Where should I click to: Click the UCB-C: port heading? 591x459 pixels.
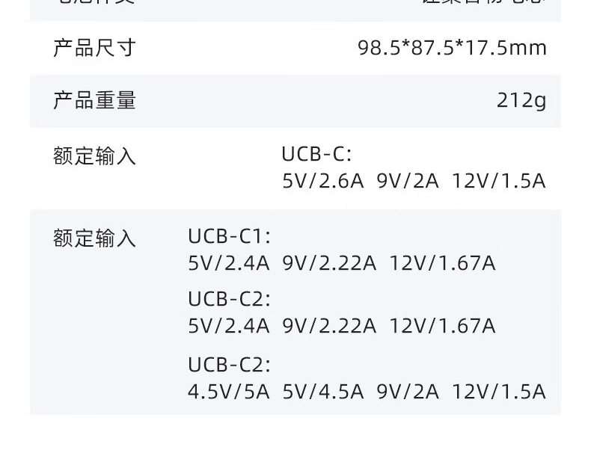[x=316, y=155]
